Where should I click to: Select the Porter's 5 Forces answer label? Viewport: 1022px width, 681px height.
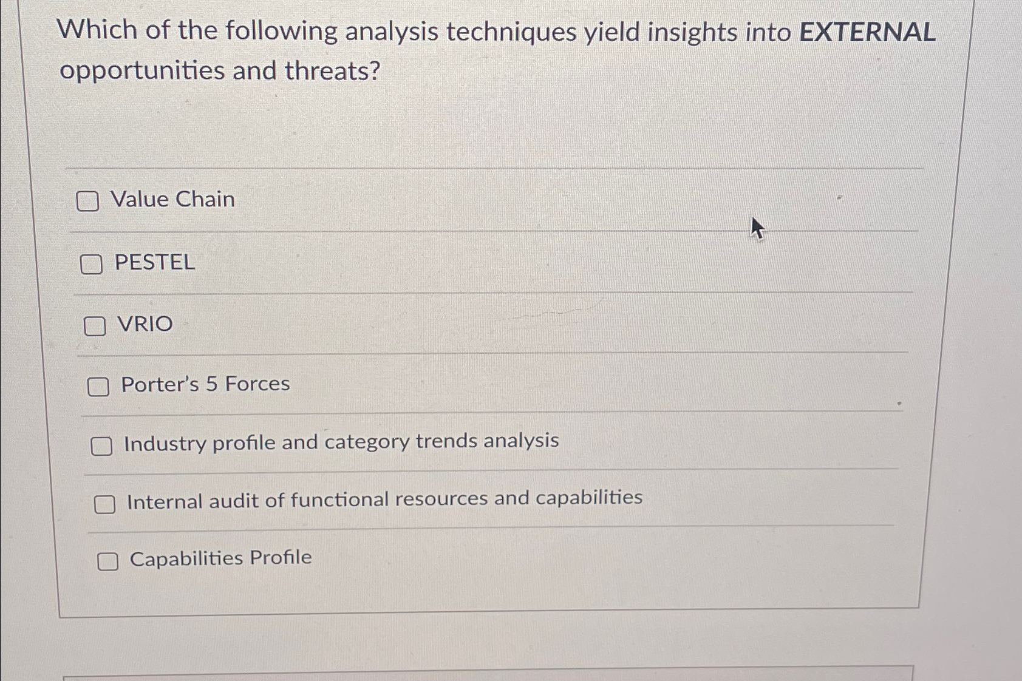click(x=205, y=384)
